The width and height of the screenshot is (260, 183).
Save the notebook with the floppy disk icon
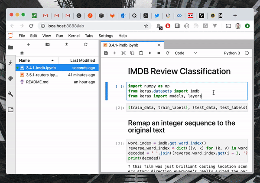click(x=106, y=53)
